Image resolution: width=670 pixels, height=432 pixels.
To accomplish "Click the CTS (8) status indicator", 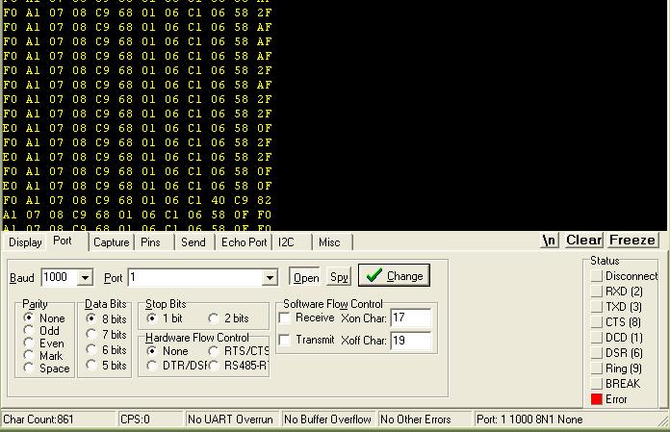I will (x=597, y=322).
